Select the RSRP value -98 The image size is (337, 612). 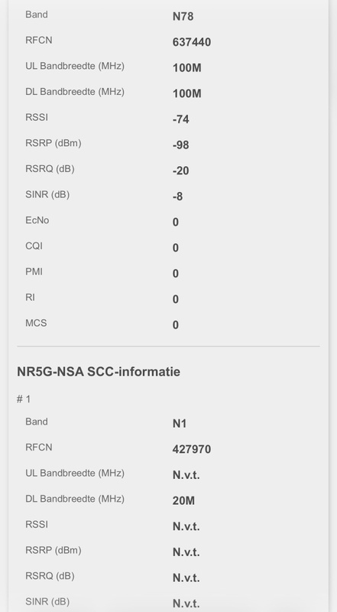pyautogui.click(x=180, y=145)
